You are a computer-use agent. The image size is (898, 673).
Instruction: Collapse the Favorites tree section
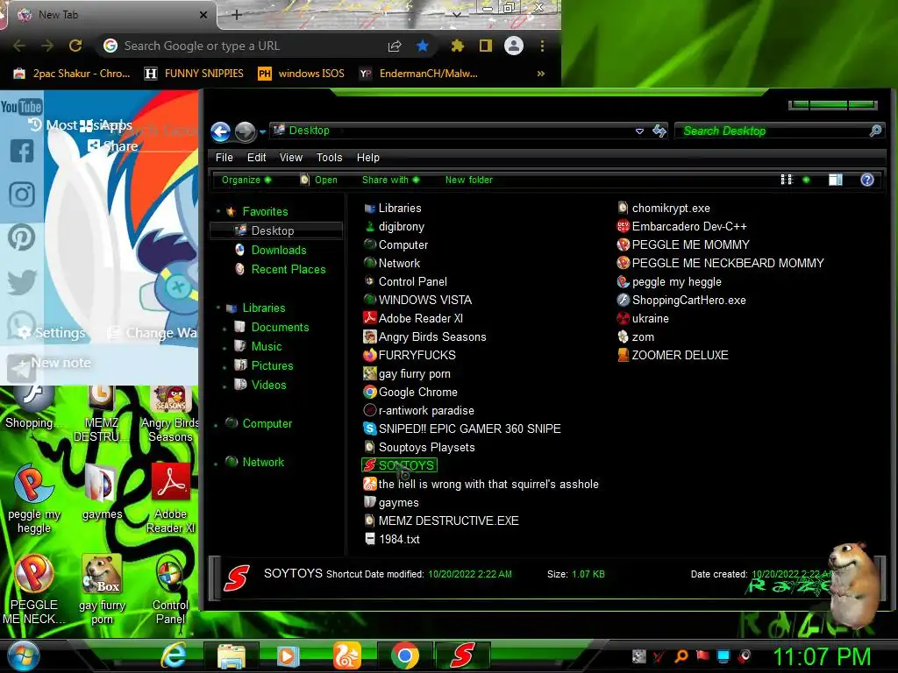(218, 212)
